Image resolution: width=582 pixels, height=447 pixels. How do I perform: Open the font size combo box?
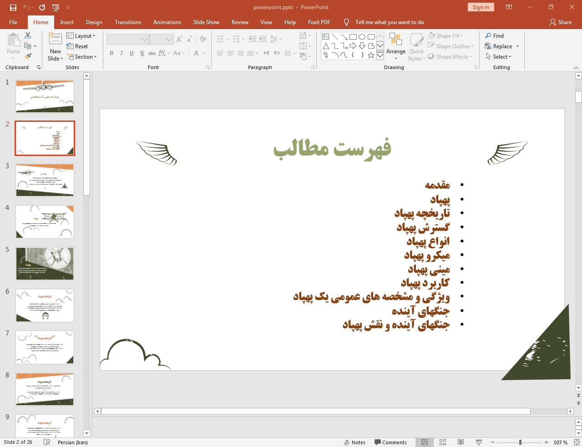162,40
